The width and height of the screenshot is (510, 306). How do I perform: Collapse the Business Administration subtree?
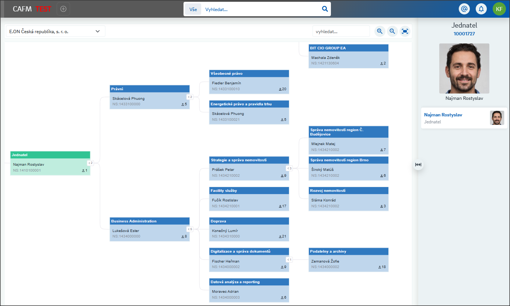(190, 229)
